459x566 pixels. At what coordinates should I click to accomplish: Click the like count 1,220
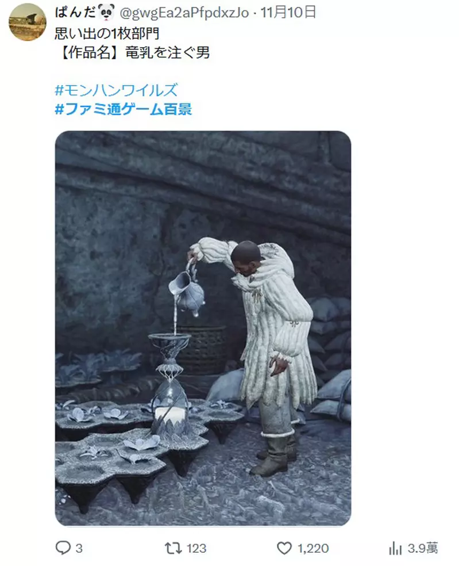click(313, 548)
